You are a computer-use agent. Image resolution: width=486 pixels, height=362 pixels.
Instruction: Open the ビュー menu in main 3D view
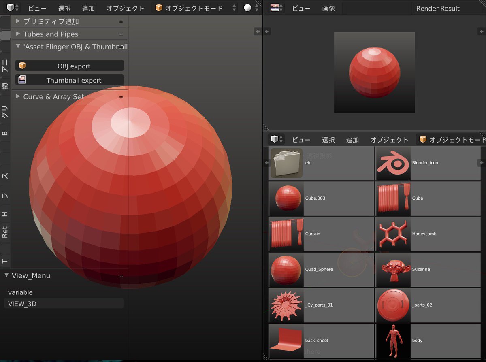[x=37, y=8]
